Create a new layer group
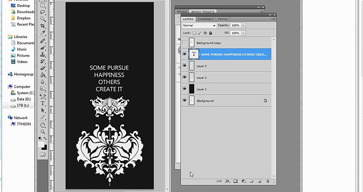This screenshot has height=192, width=363. click(x=252, y=181)
